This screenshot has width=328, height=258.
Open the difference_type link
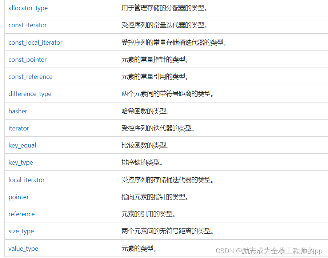coord(30,94)
